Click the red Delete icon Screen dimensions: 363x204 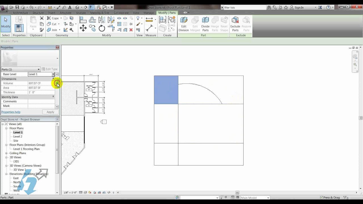(131, 30)
